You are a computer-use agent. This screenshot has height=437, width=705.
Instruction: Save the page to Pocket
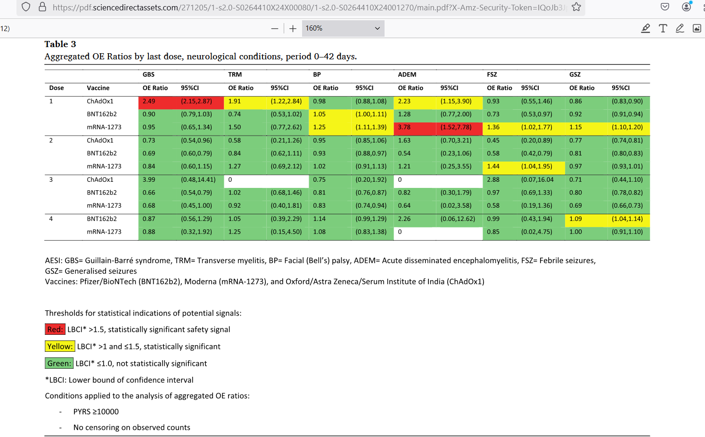point(665,7)
